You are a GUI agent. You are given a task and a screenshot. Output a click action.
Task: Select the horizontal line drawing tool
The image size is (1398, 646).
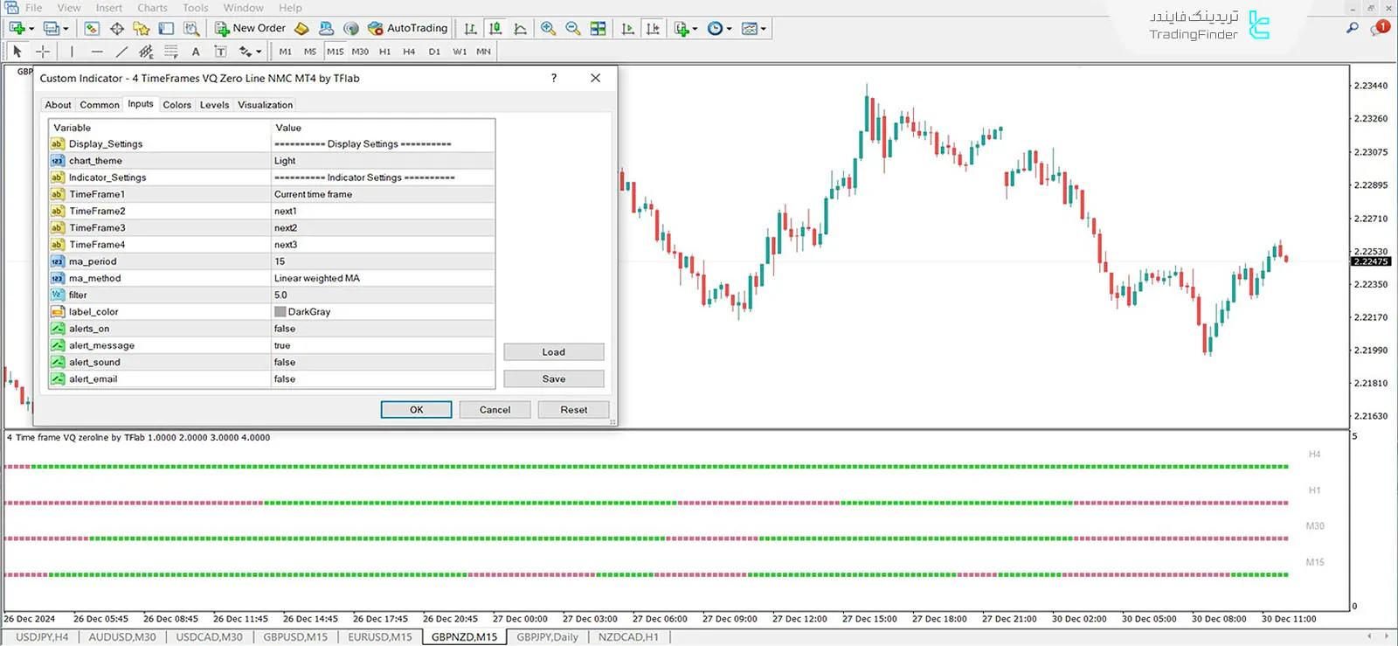tap(97, 52)
